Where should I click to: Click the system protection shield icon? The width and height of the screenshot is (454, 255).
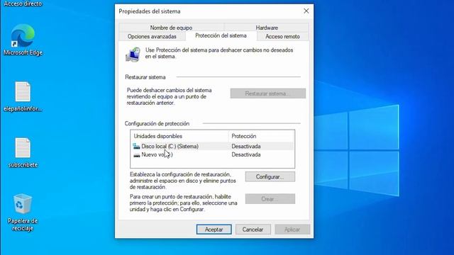133,54
